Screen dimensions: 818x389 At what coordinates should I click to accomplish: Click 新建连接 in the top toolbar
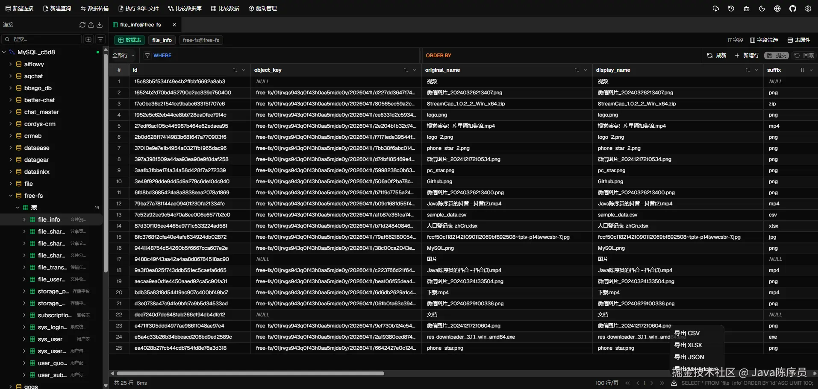point(19,9)
